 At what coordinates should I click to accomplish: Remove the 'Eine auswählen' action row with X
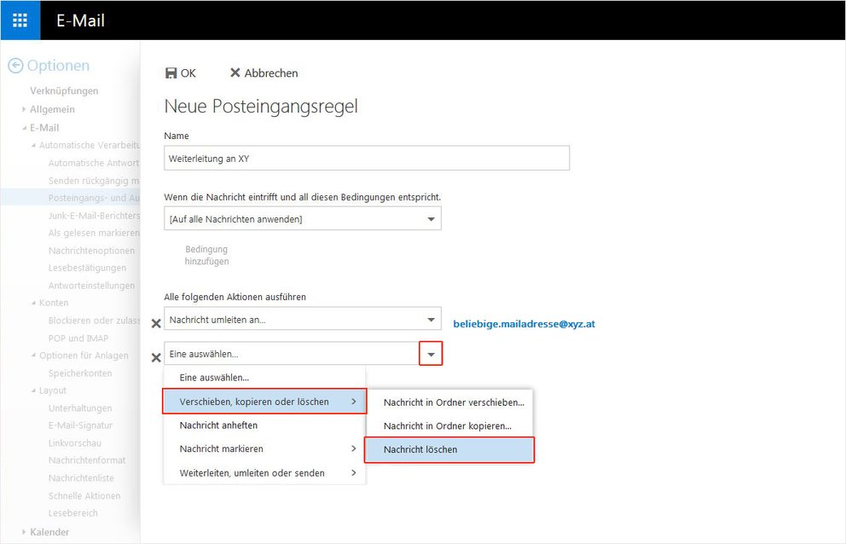coord(156,357)
